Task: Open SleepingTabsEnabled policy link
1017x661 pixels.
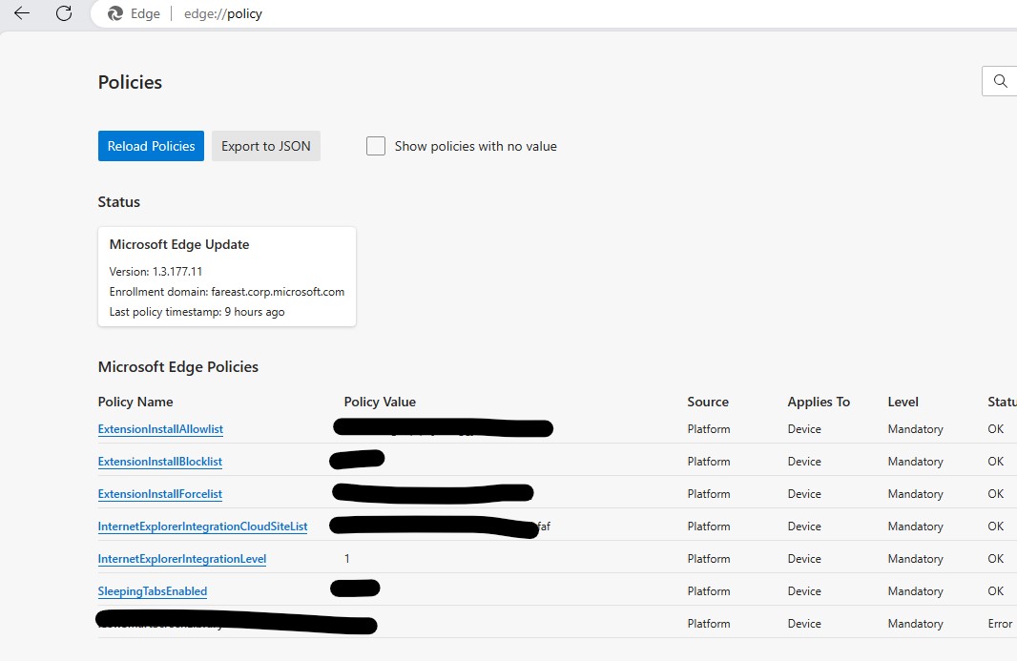Action: (x=153, y=591)
